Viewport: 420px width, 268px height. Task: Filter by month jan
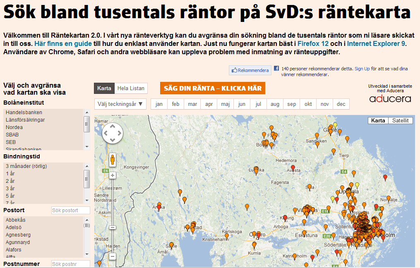pyautogui.click(x=159, y=104)
